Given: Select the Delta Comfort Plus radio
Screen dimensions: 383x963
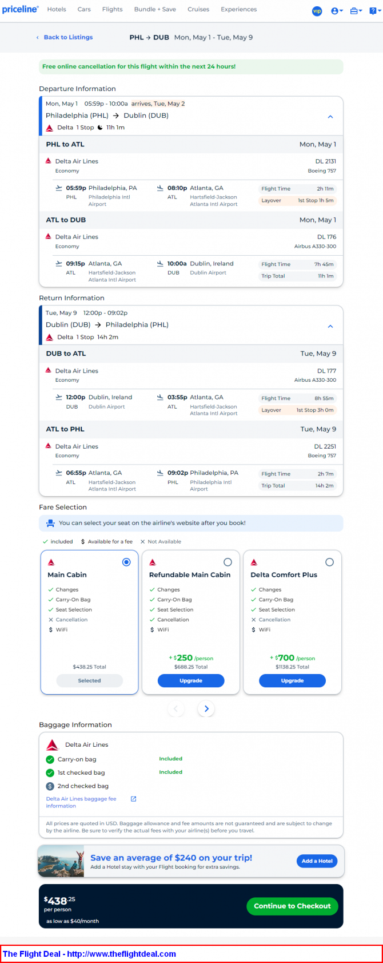Looking at the screenshot, I should tap(329, 562).
